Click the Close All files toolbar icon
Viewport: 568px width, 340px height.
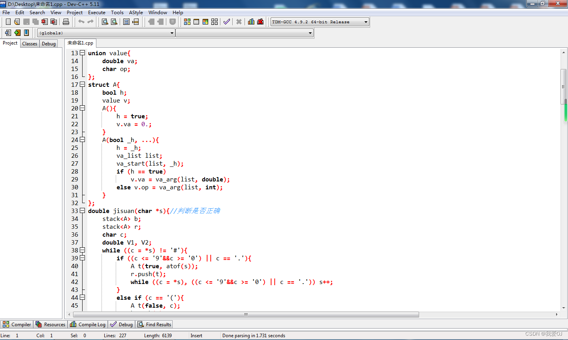(x=54, y=22)
